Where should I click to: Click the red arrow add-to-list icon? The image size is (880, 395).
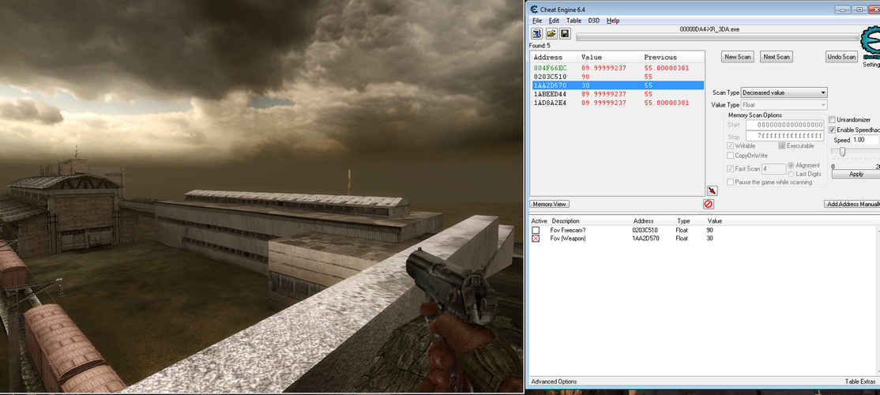pyautogui.click(x=712, y=190)
